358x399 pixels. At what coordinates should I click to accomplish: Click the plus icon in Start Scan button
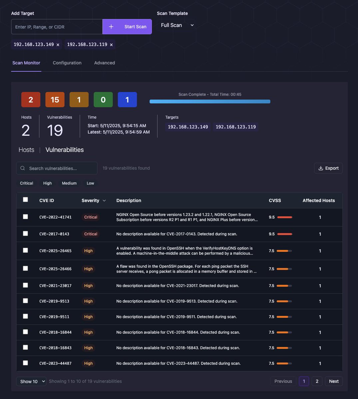click(x=111, y=27)
